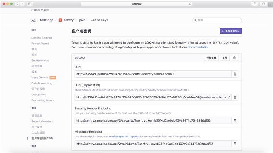Open General Settings in sidebar
Image resolution: width=273 pixels, height=153 pixels.
(x=42, y=38)
